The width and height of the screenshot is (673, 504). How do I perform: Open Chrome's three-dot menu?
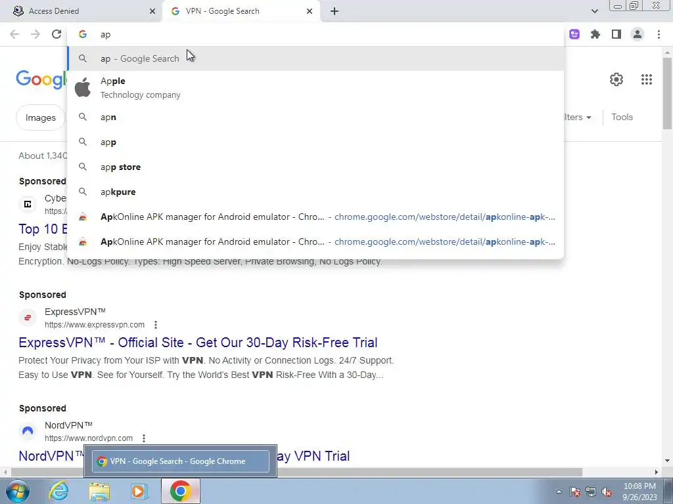[x=659, y=34]
